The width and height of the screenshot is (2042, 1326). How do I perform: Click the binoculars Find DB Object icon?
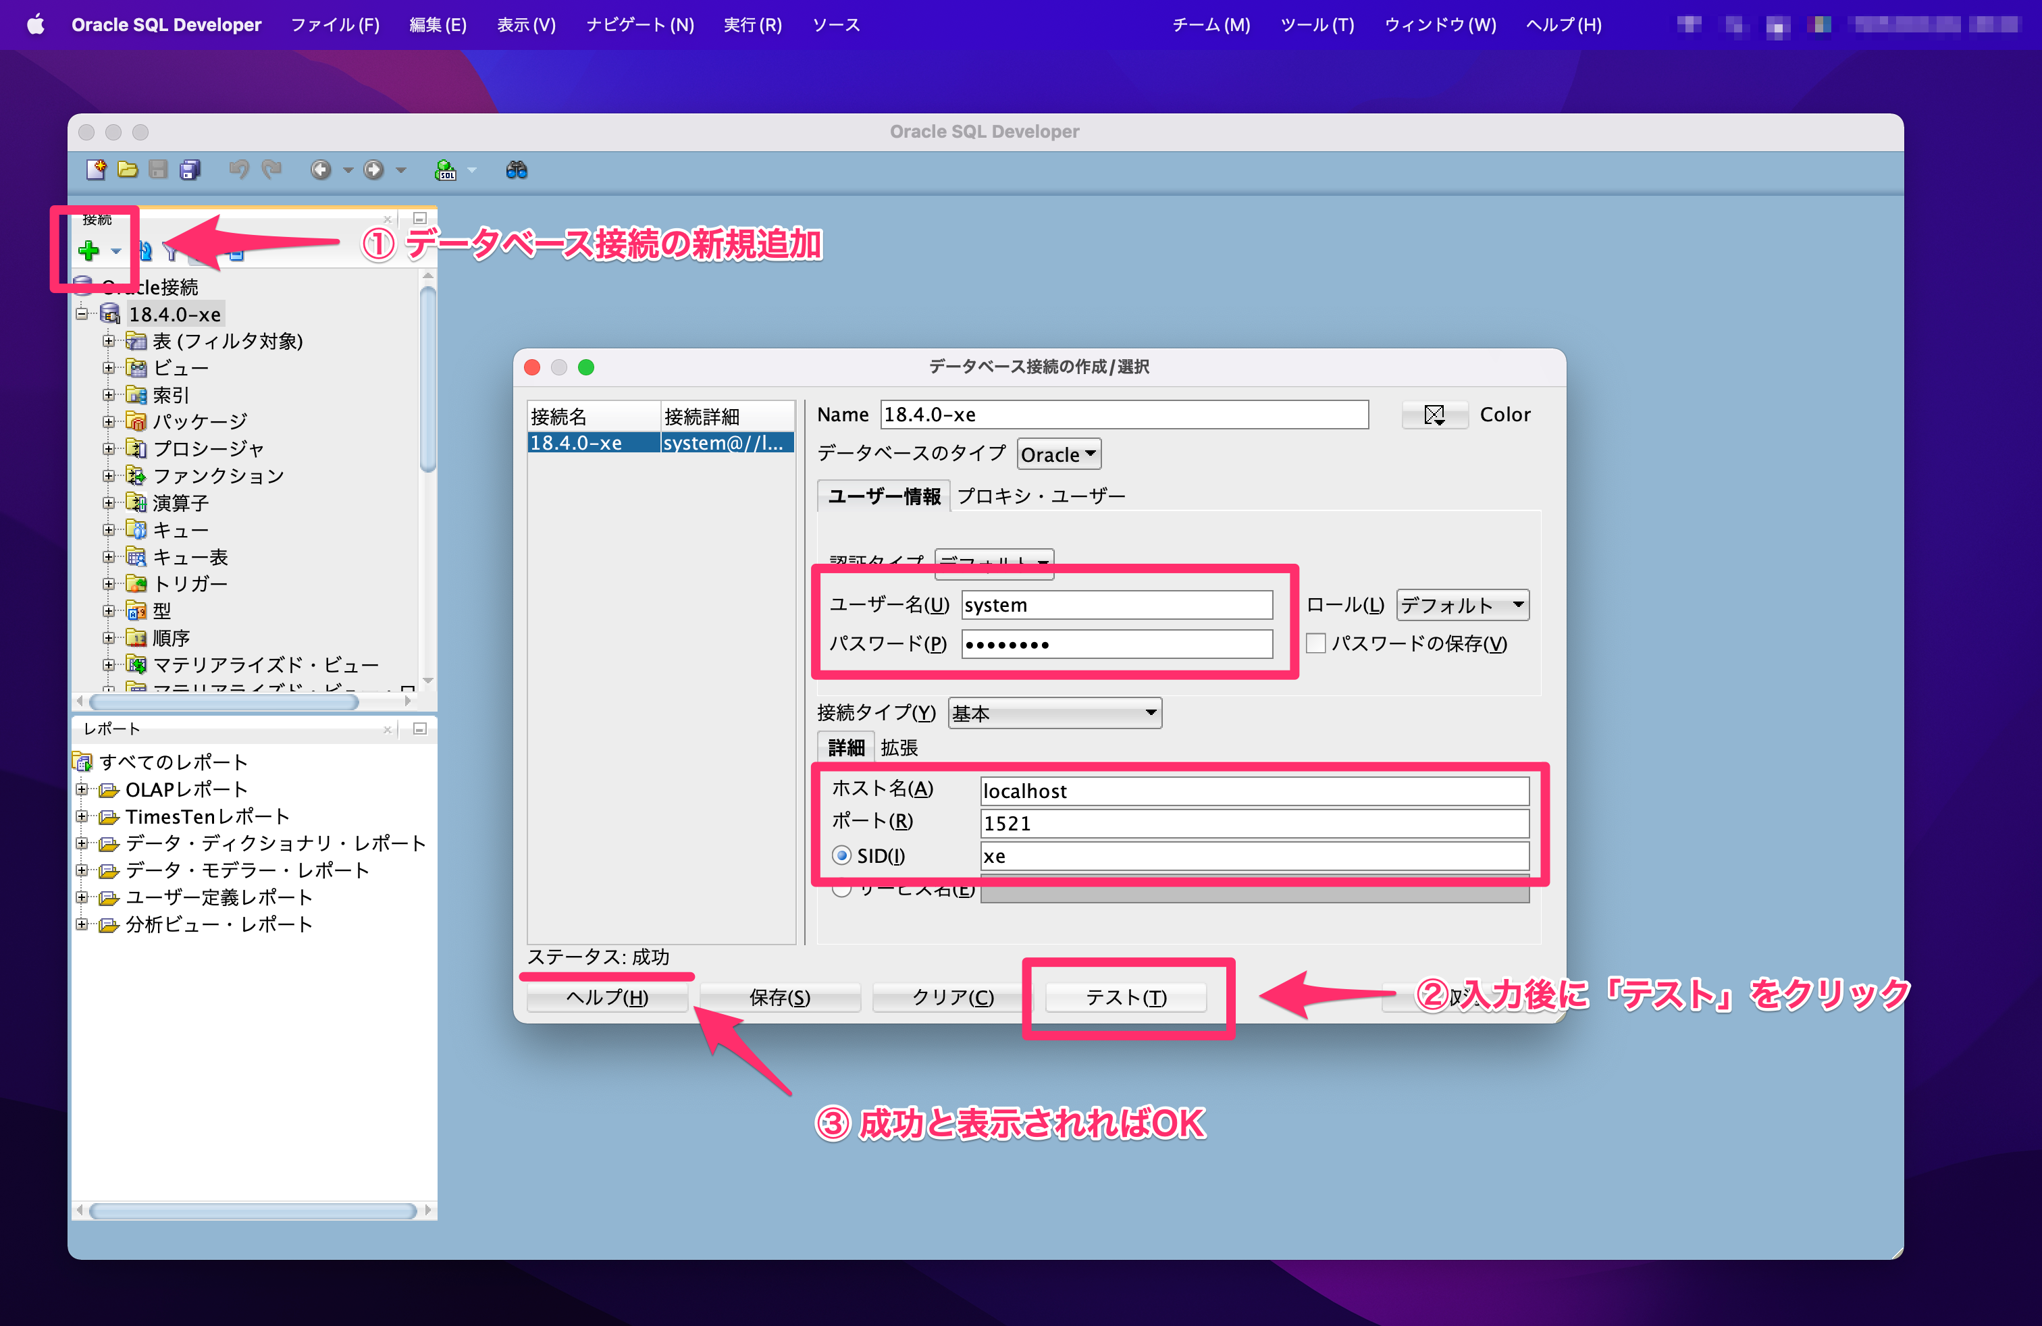pos(517,170)
